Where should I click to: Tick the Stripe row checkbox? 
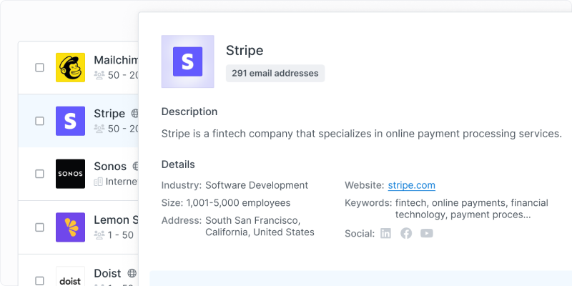click(x=39, y=121)
